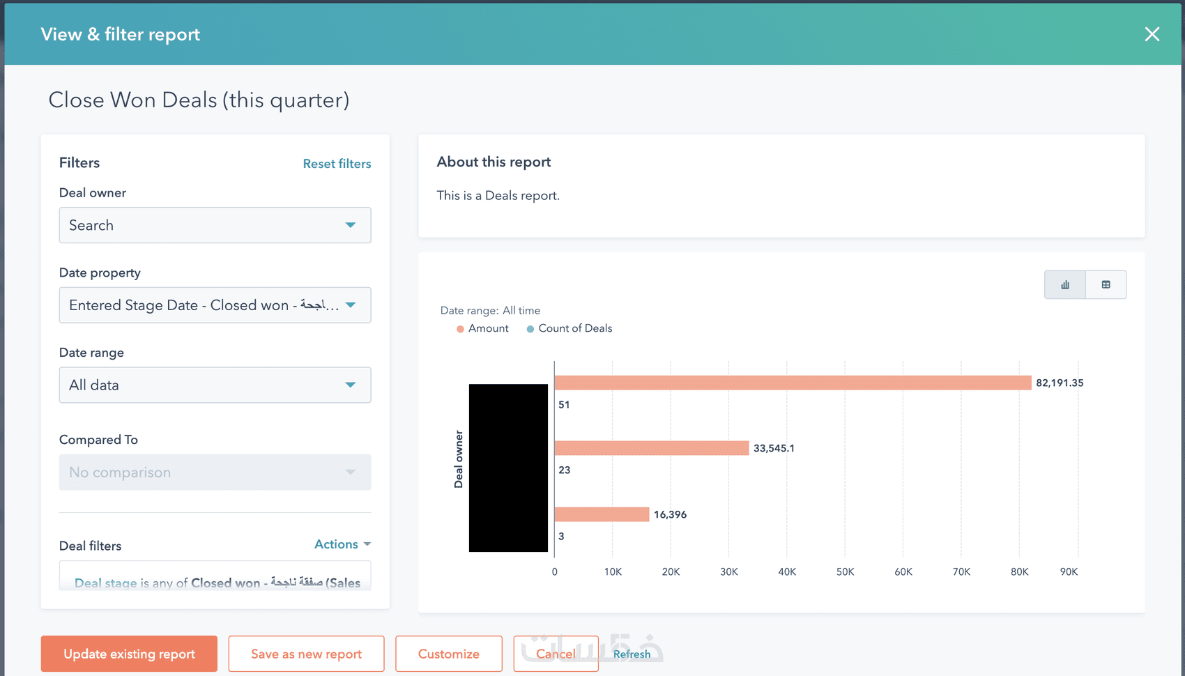The height and width of the screenshot is (676, 1185).
Task: Cancel the report changes
Action: [556, 654]
